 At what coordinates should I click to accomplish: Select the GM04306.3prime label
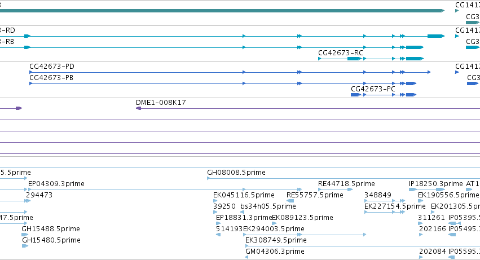click(x=275, y=252)
